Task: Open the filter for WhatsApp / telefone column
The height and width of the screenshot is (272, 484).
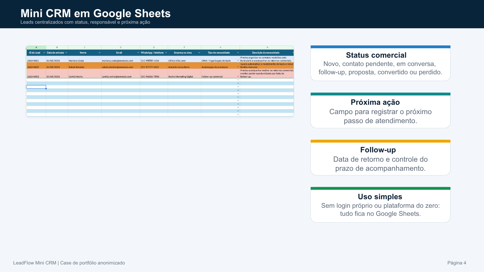Action: (x=166, y=53)
